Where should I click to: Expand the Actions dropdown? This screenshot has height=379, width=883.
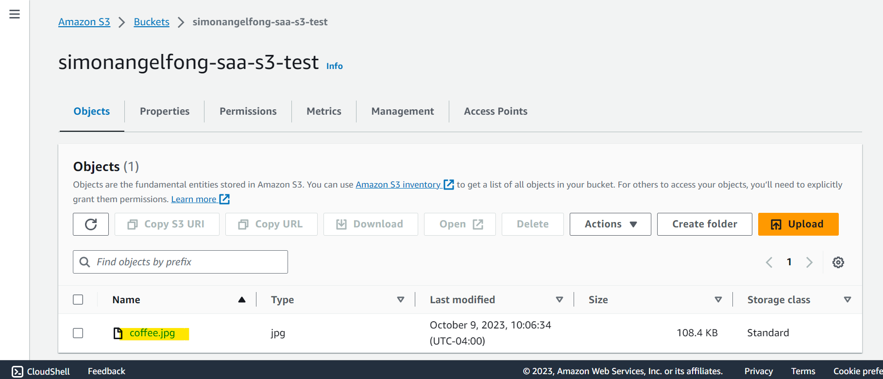coord(611,224)
